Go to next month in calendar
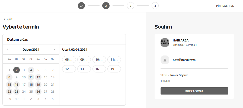The height and width of the screenshot is (108, 243). [x=54, y=50]
